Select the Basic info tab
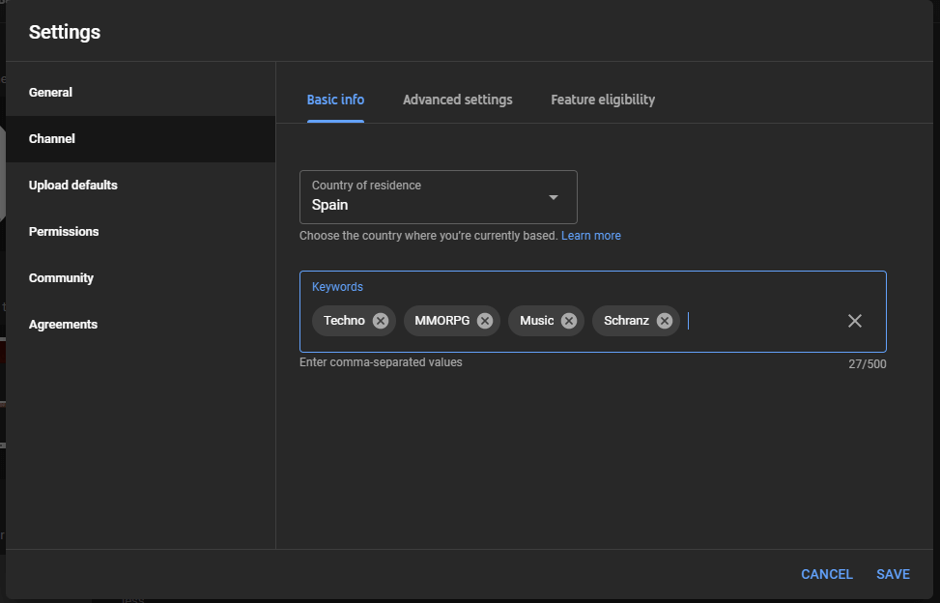The width and height of the screenshot is (940, 603). [x=335, y=100]
